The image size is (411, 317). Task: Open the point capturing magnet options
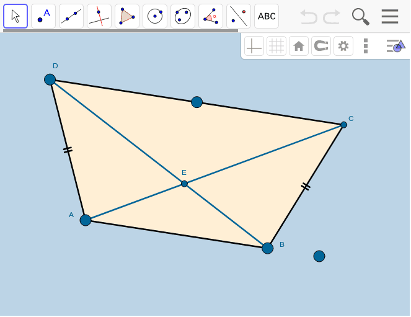[321, 46]
